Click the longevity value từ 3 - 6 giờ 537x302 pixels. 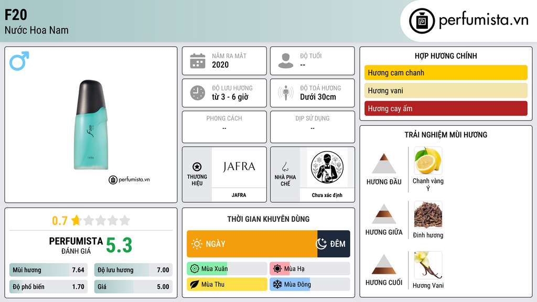pos(230,97)
